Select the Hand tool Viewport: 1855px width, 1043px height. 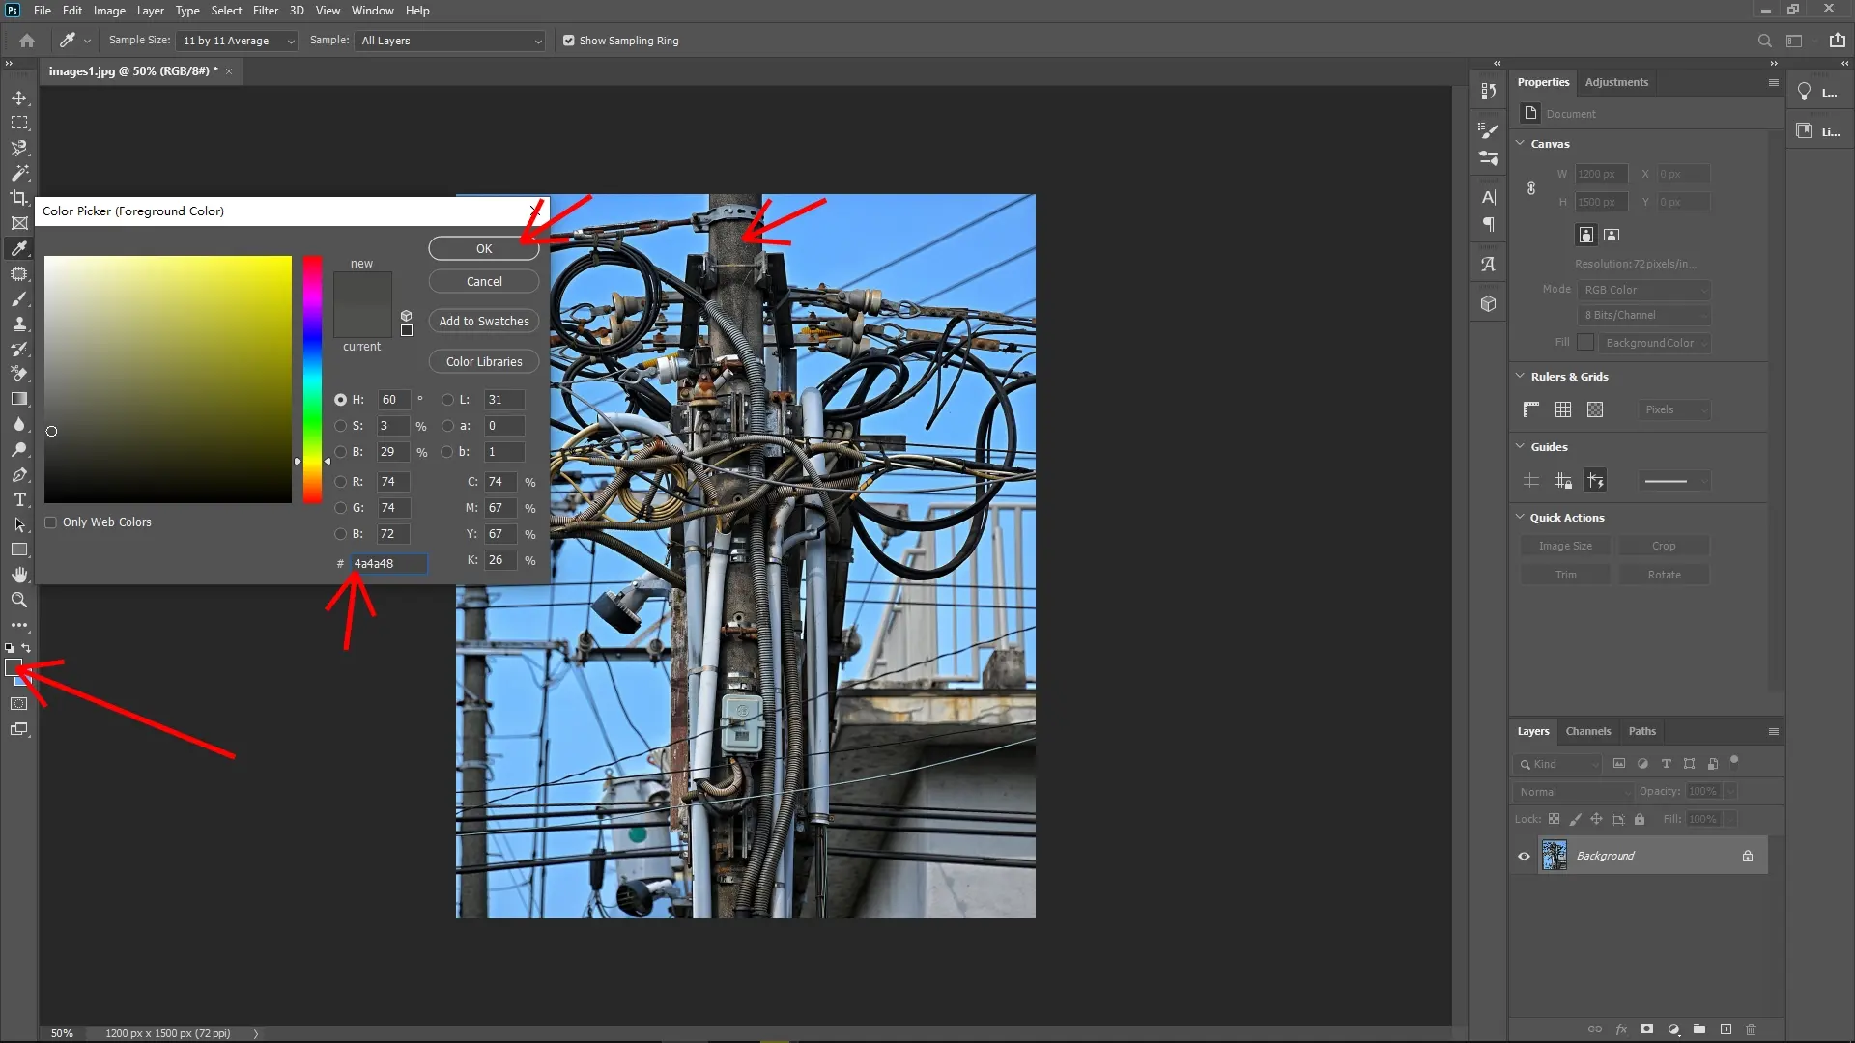[x=19, y=574]
